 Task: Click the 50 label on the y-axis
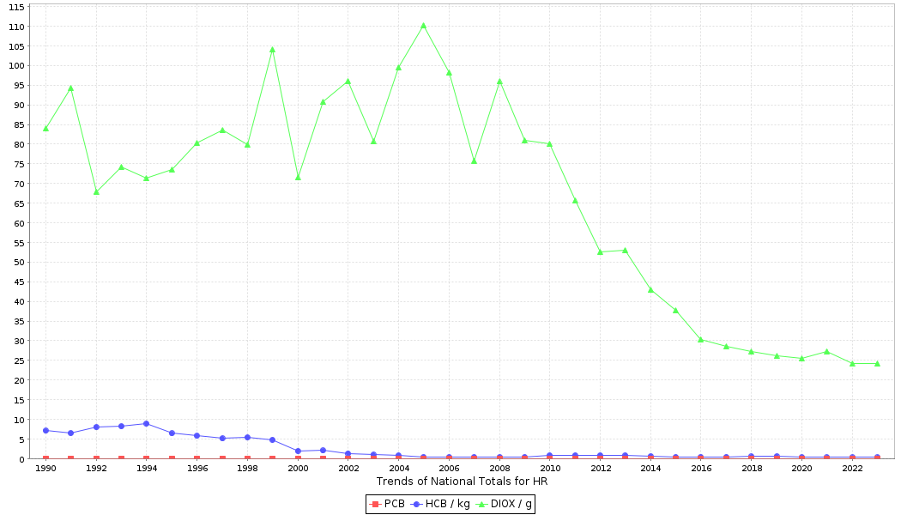point(19,263)
